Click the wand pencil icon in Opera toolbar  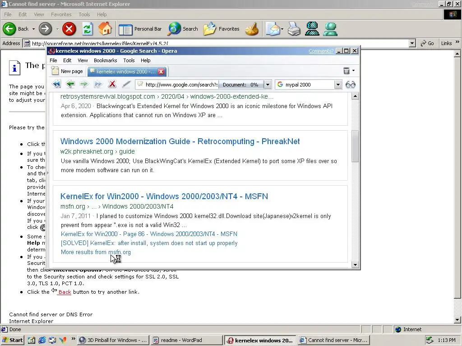[126, 84]
